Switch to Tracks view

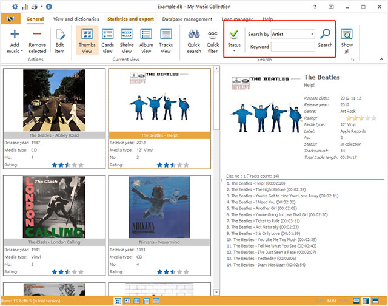pyautogui.click(x=166, y=41)
